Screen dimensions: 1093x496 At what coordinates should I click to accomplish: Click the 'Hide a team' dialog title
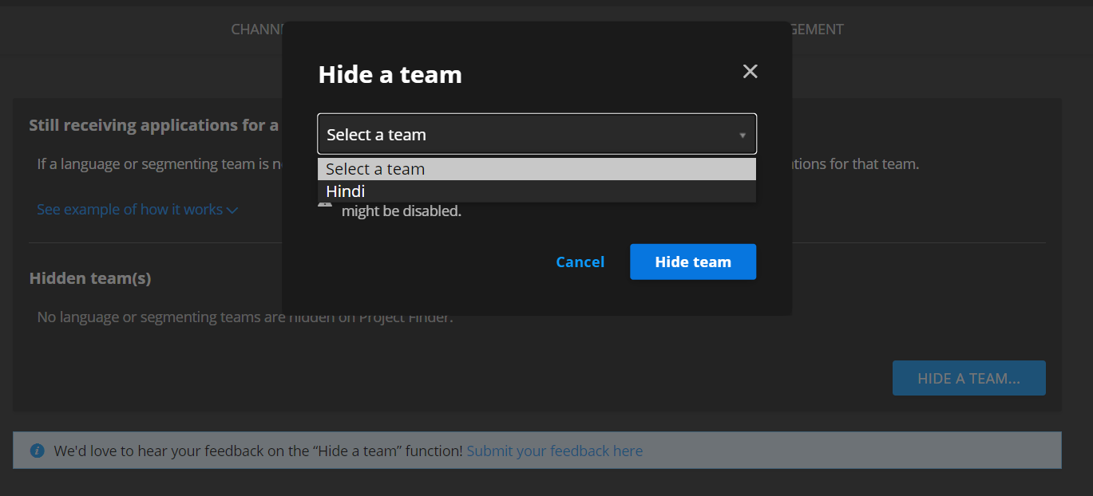point(390,74)
